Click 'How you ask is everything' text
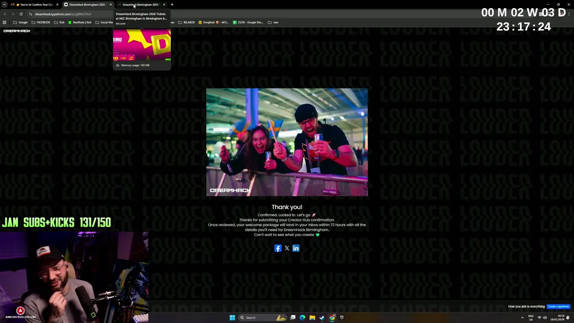Viewport: 574px width, 323px height. (526, 306)
